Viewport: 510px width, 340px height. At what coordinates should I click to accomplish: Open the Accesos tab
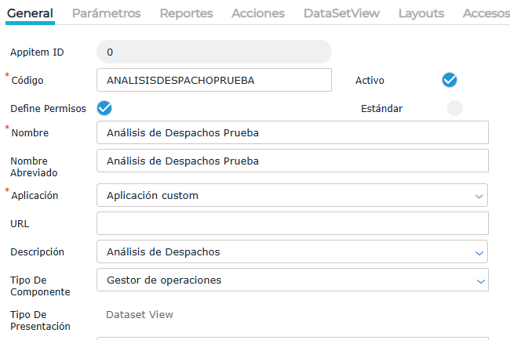click(486, 13)
